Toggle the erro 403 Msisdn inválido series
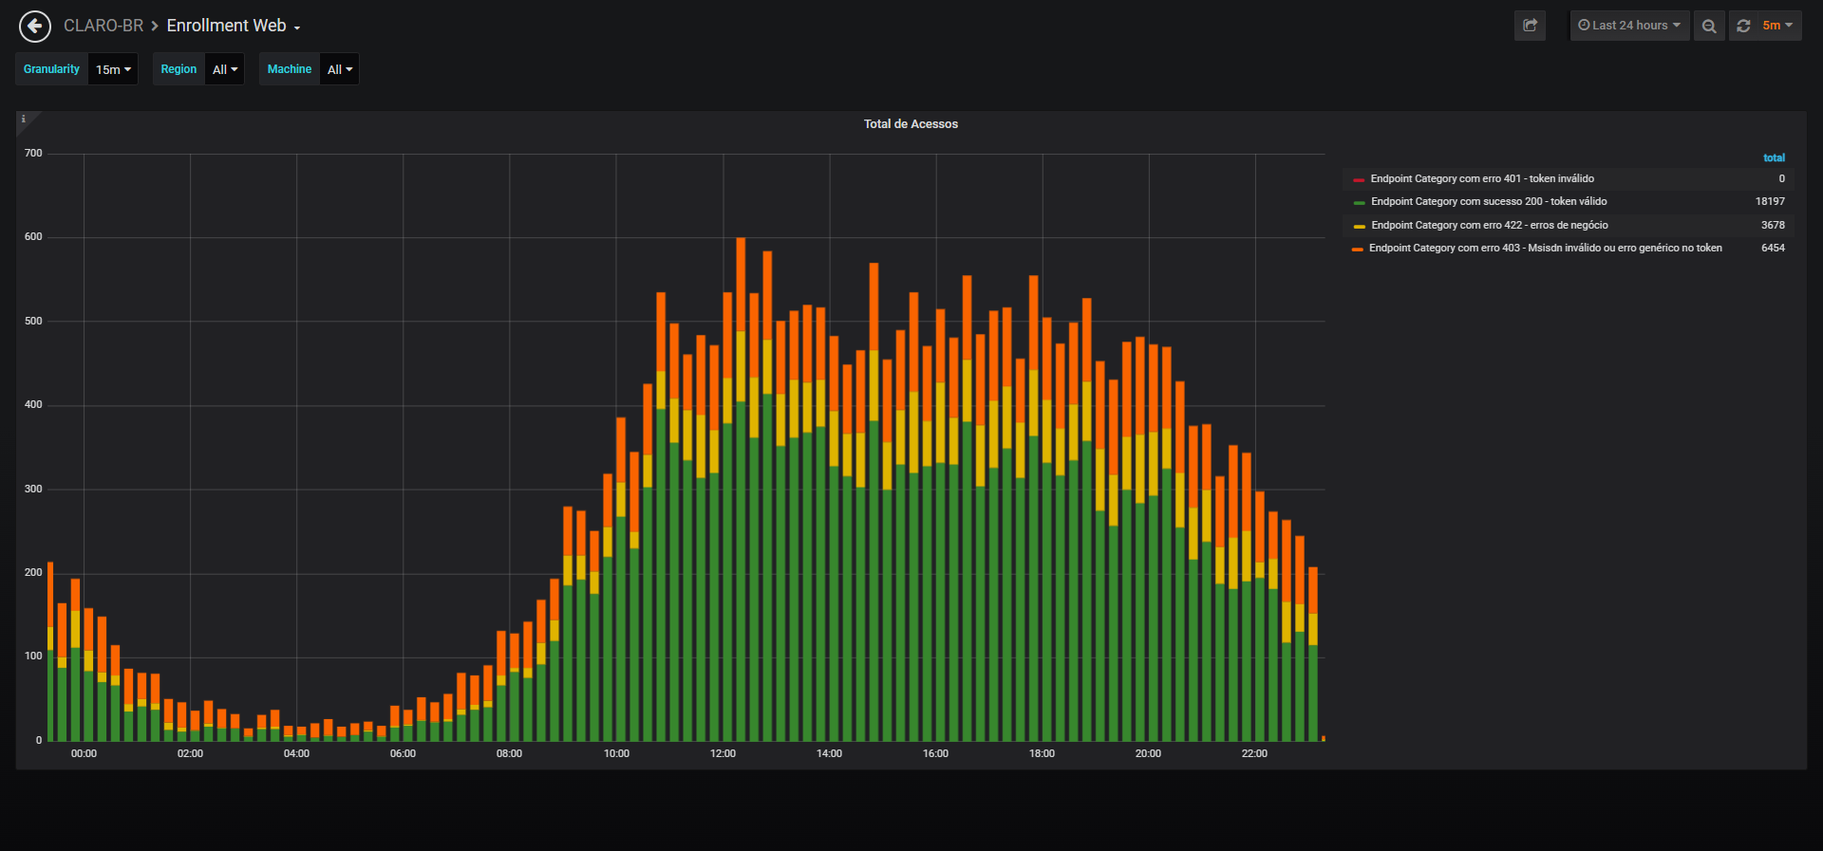 (1545, 248)
